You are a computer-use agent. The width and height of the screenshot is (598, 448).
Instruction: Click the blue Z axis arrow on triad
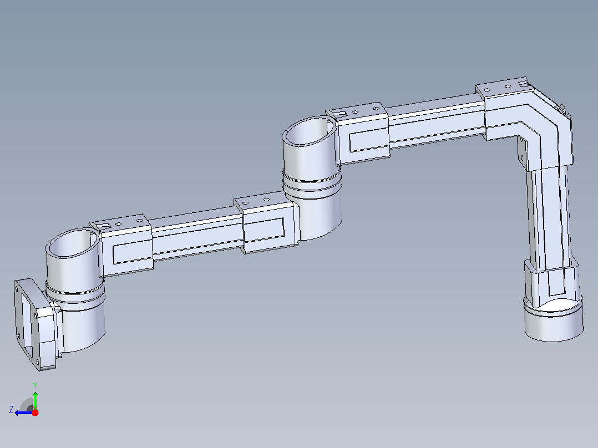click(x=22, y=413)
